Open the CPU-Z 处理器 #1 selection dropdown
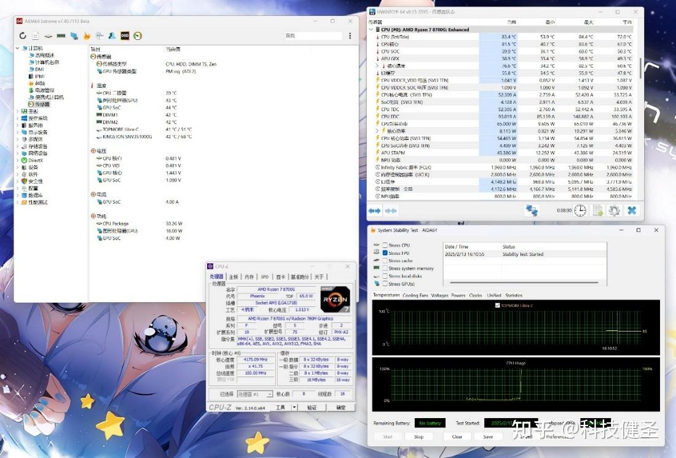This screenshot has height=458, width=676. click(x=255, y=394)
